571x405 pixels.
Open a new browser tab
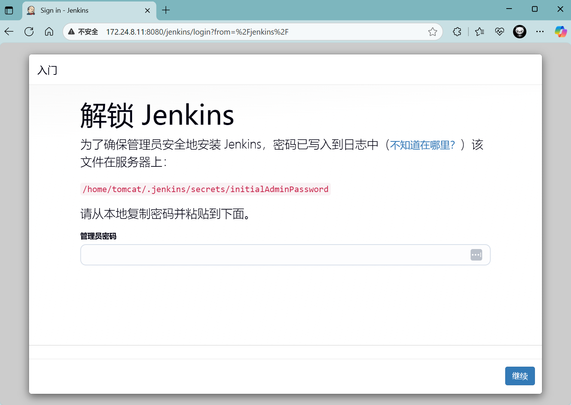[x=166, y=10]
